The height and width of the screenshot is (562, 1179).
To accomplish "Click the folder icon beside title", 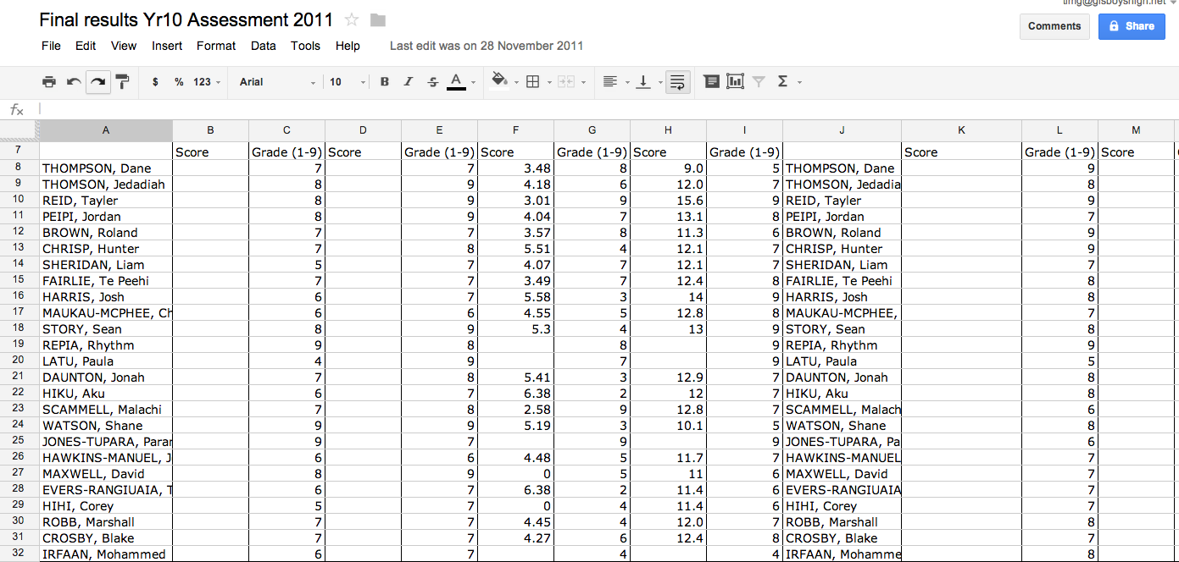I will (x=378, y=20).
